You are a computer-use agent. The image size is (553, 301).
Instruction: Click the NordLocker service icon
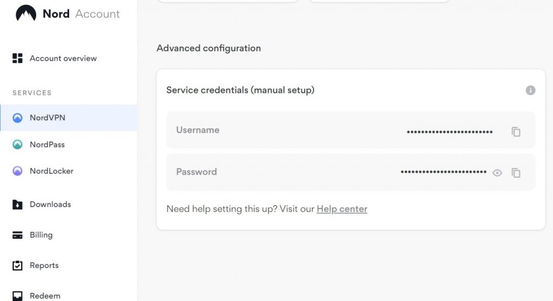[x=17, y=171]
